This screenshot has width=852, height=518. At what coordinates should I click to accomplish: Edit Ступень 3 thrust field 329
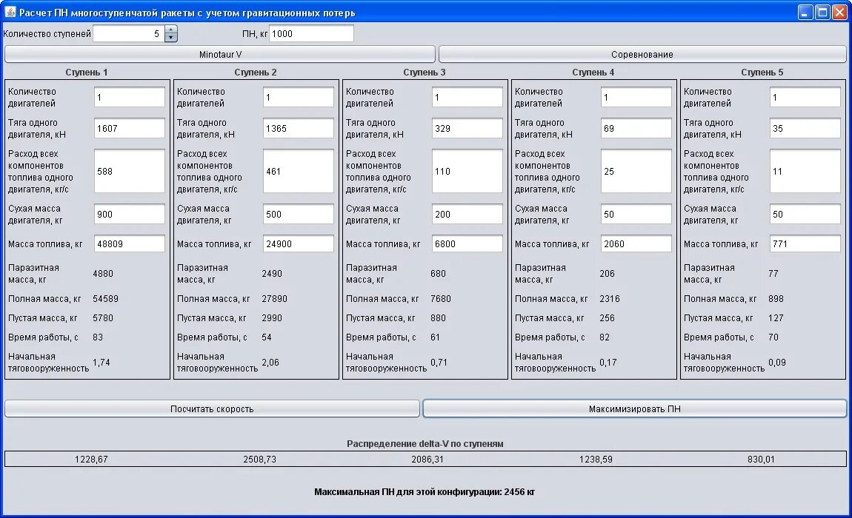[x=467, y=128]
